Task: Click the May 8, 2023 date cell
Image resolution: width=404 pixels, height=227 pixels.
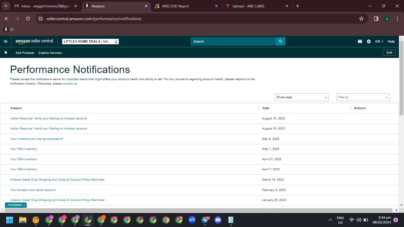Action: [x=271, y=139]
